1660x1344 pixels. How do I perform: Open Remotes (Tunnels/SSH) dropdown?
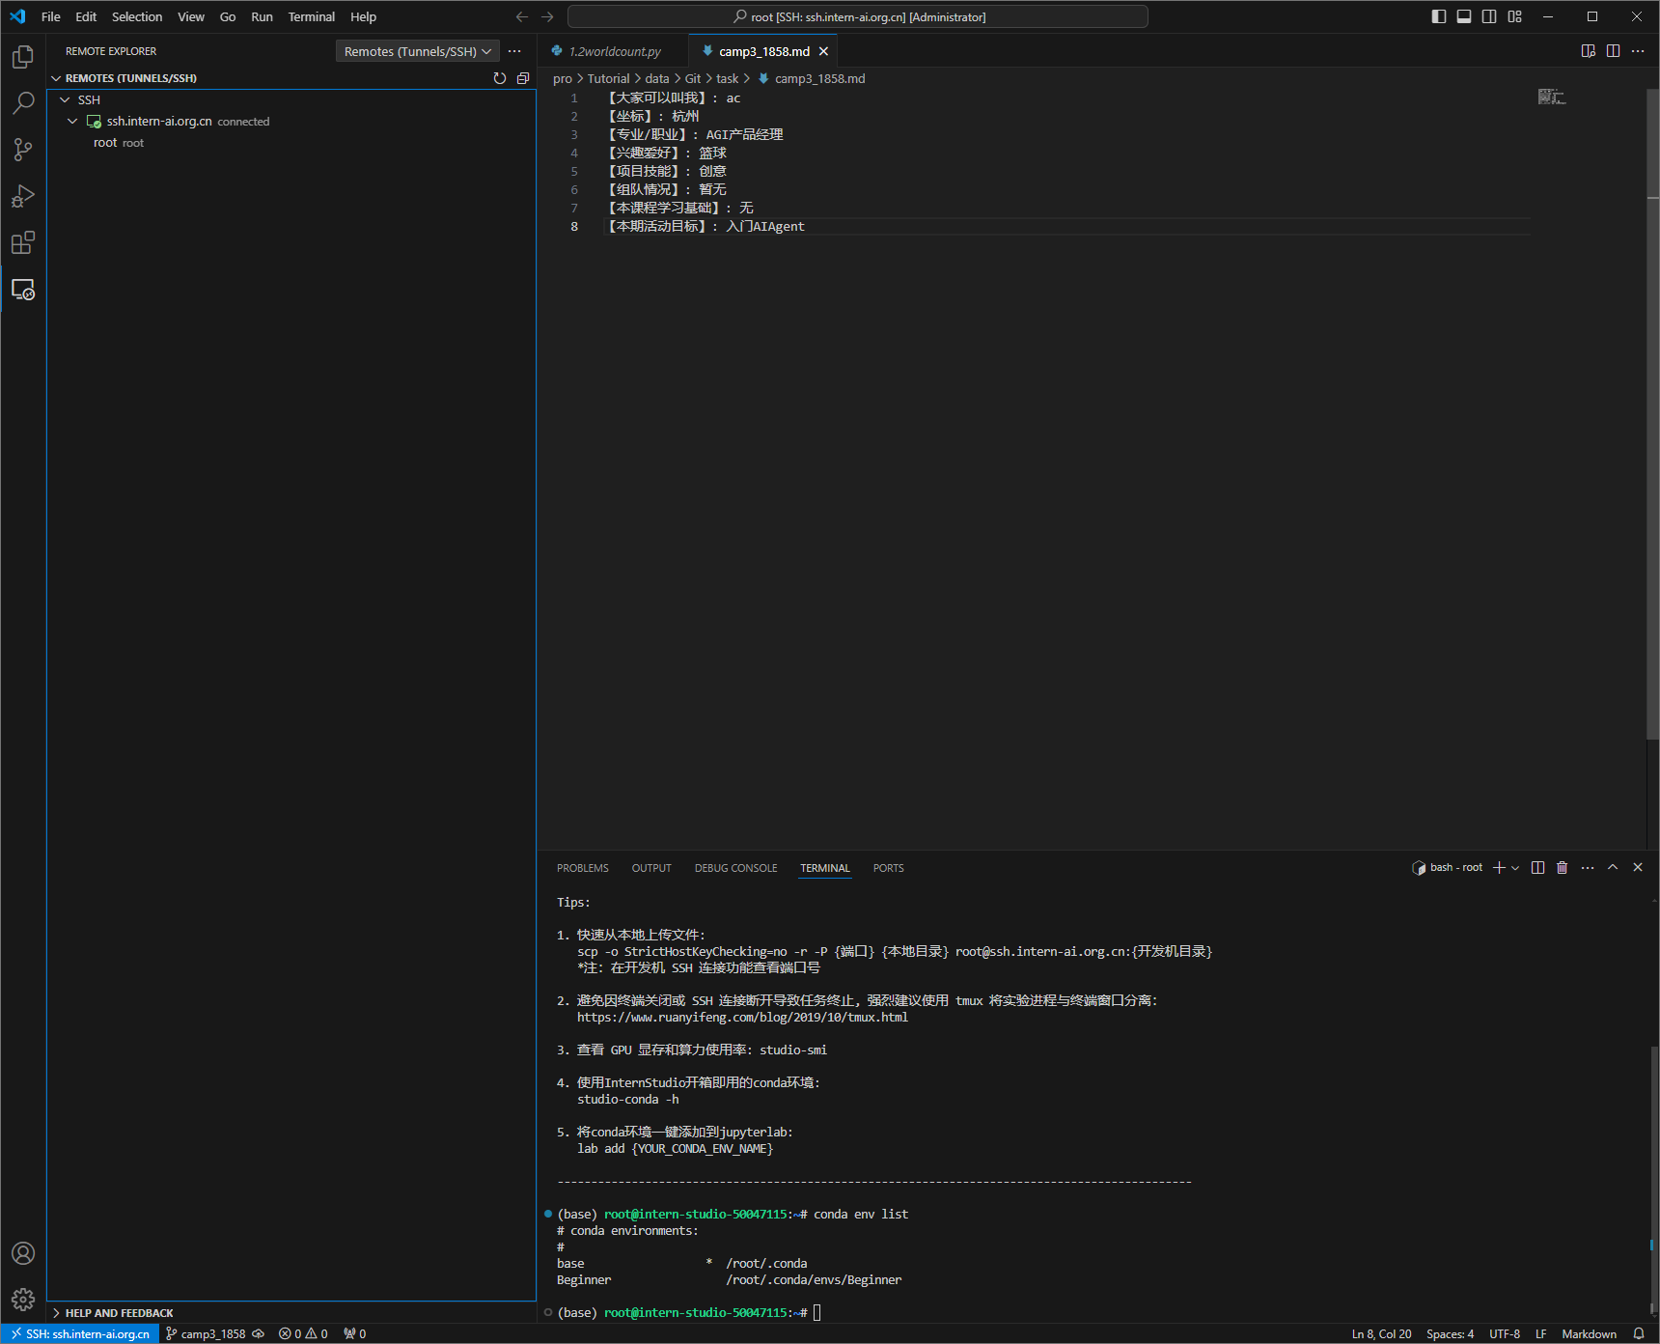418,51
